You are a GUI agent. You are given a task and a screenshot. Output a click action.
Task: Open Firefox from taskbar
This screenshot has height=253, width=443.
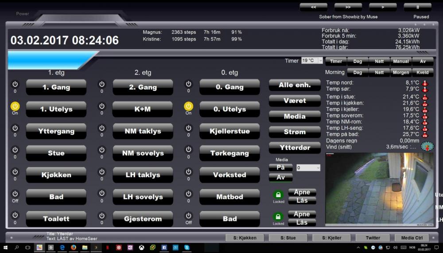(x=74, y=247)
